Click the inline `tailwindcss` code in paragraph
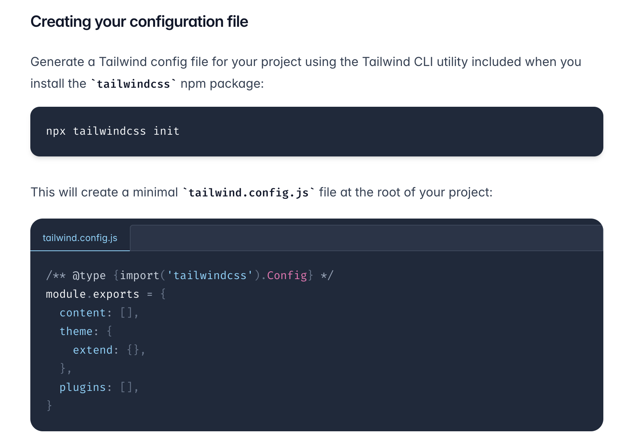 click(133, 84)
